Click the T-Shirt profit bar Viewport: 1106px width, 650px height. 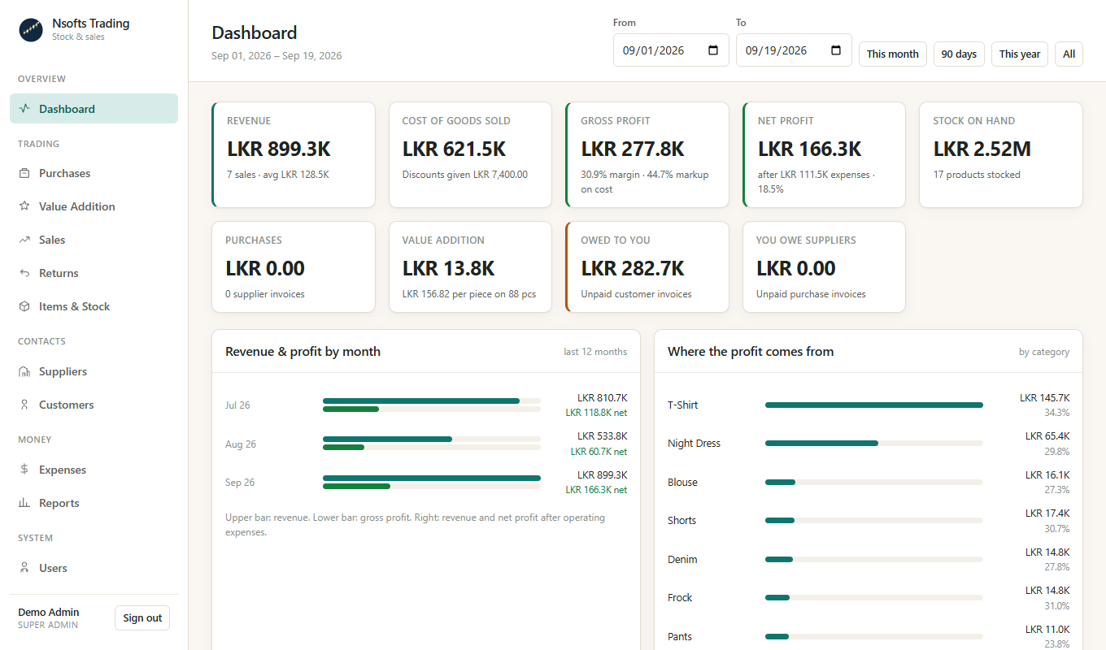[874, 405]
